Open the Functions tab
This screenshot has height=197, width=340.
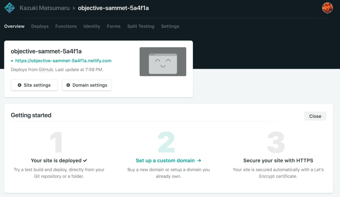pyautogui.click(x=66, y=26)
